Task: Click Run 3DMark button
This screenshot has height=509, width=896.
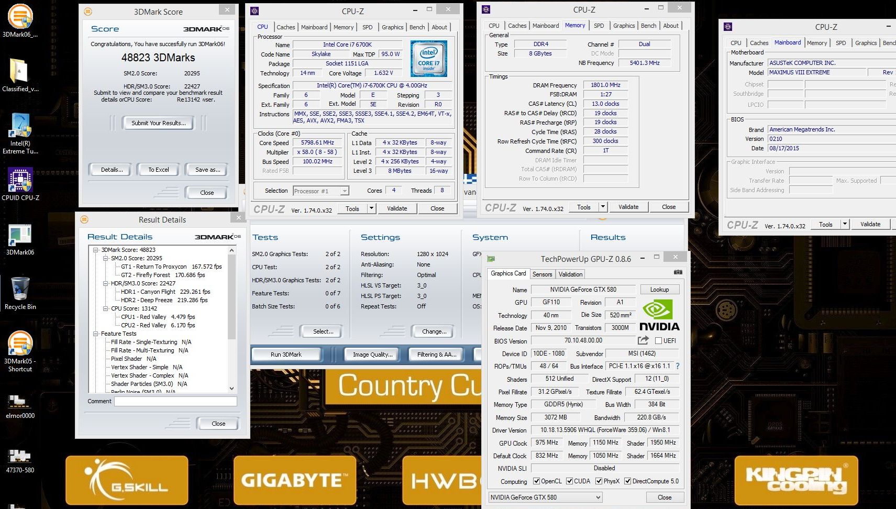Action: tap(286, 355)
